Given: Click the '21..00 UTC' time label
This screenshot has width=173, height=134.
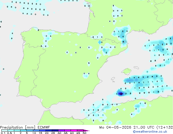Looking at the screenshot, I should [144, 127].
